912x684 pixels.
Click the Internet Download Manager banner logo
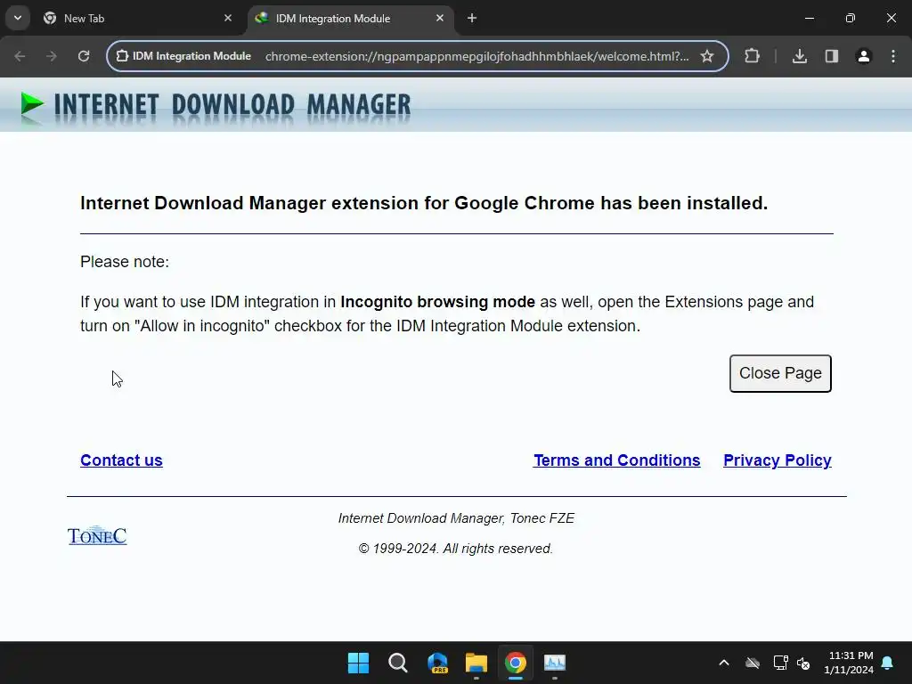[x=216, y=105]
